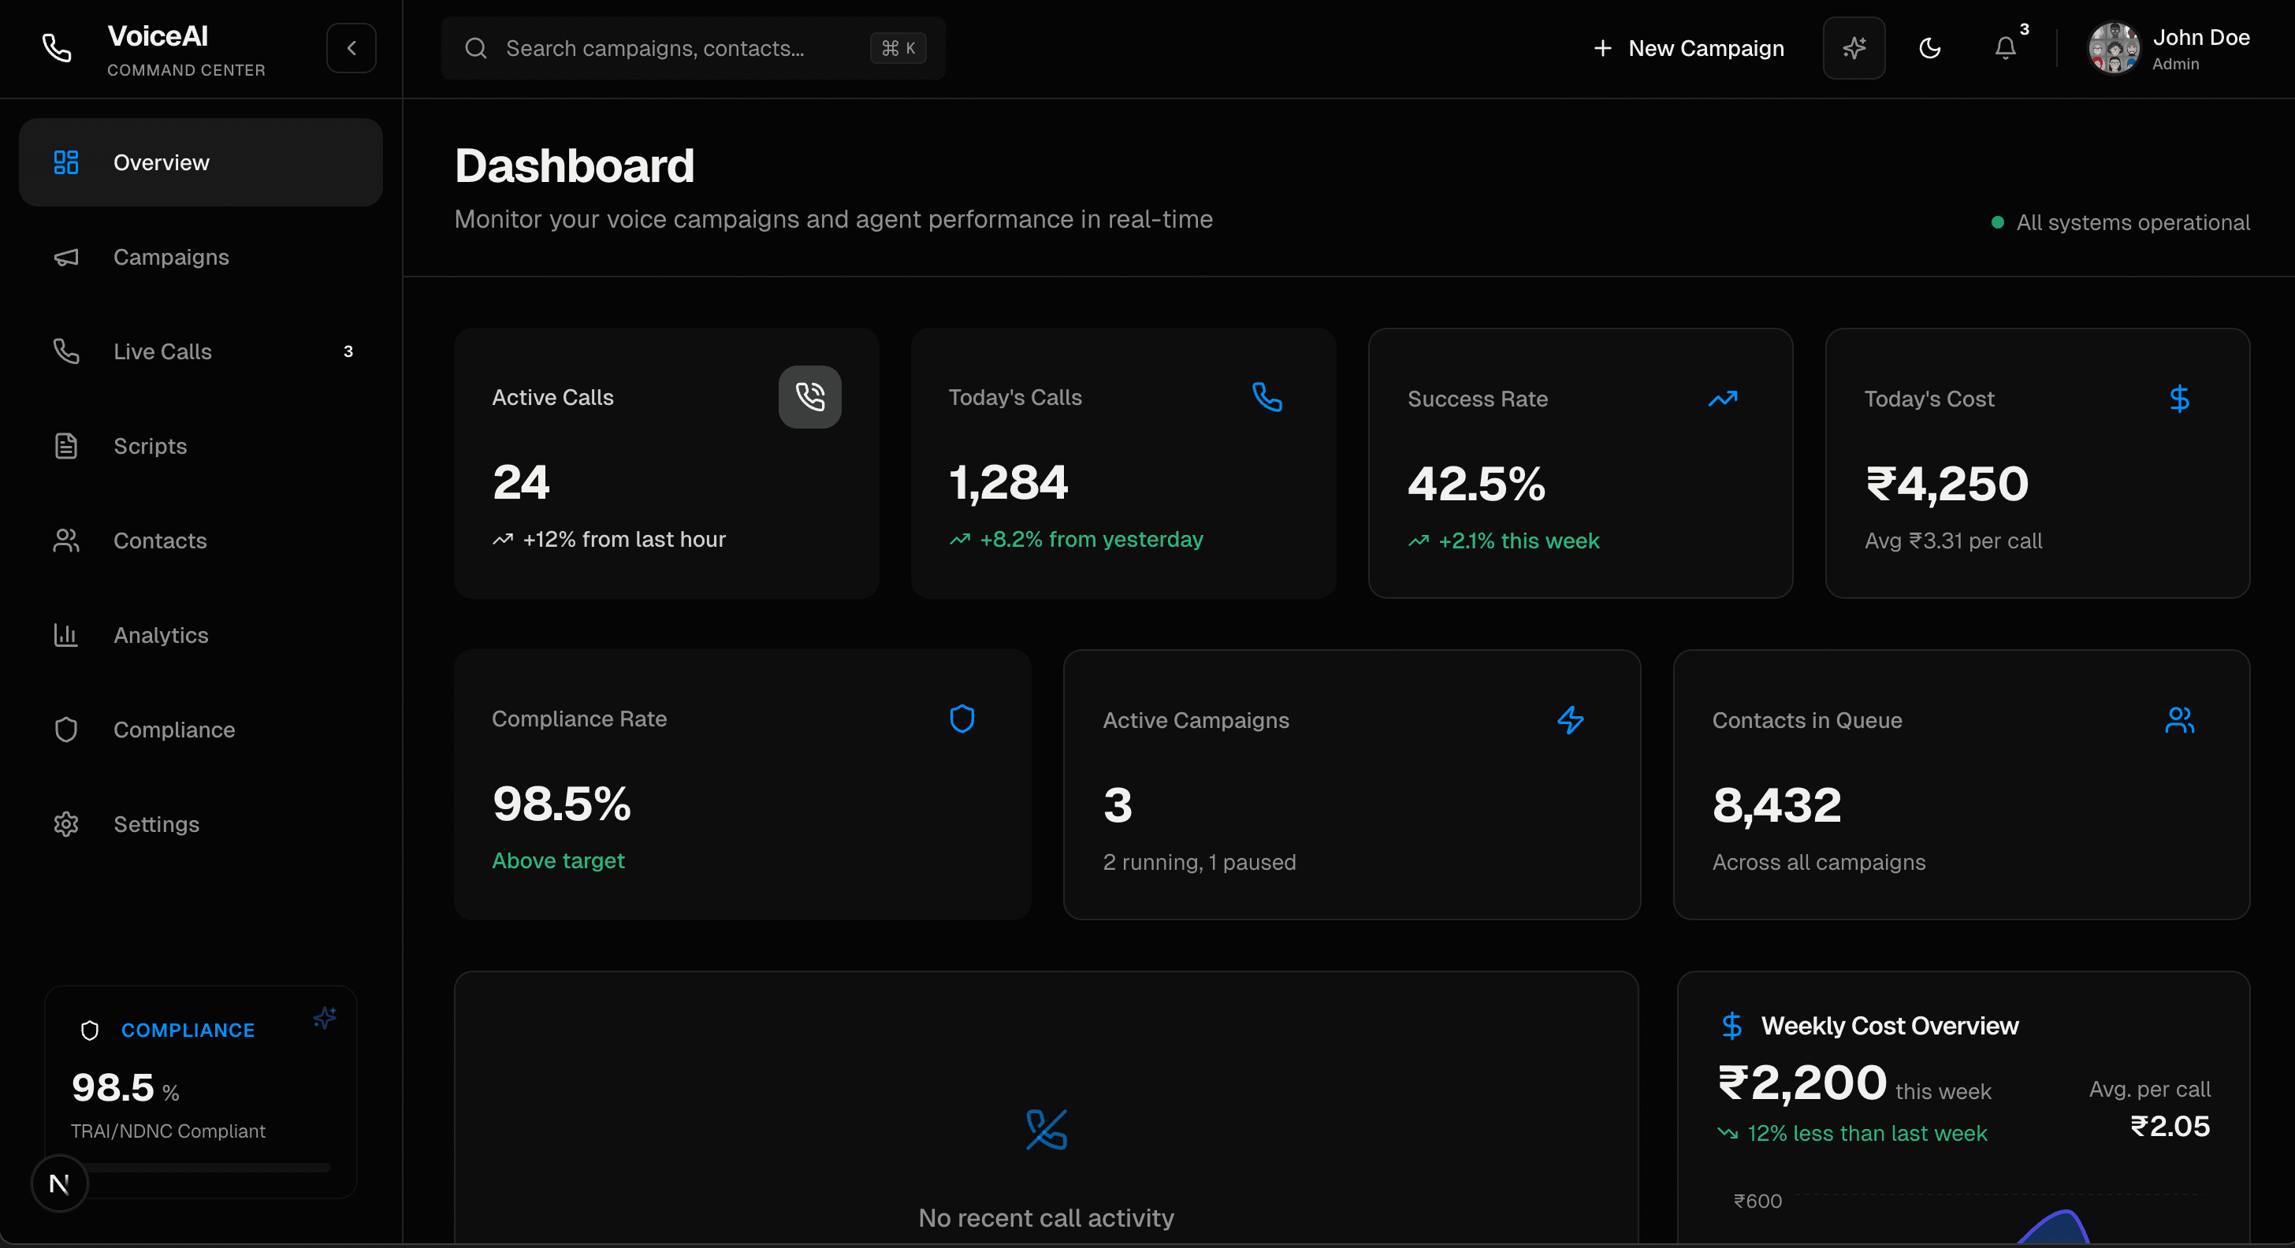The width and height of the screenshot is (2295, 1248).
Task: Click the round N badge in sidebar corner
Action: (x=60, y=1183)
